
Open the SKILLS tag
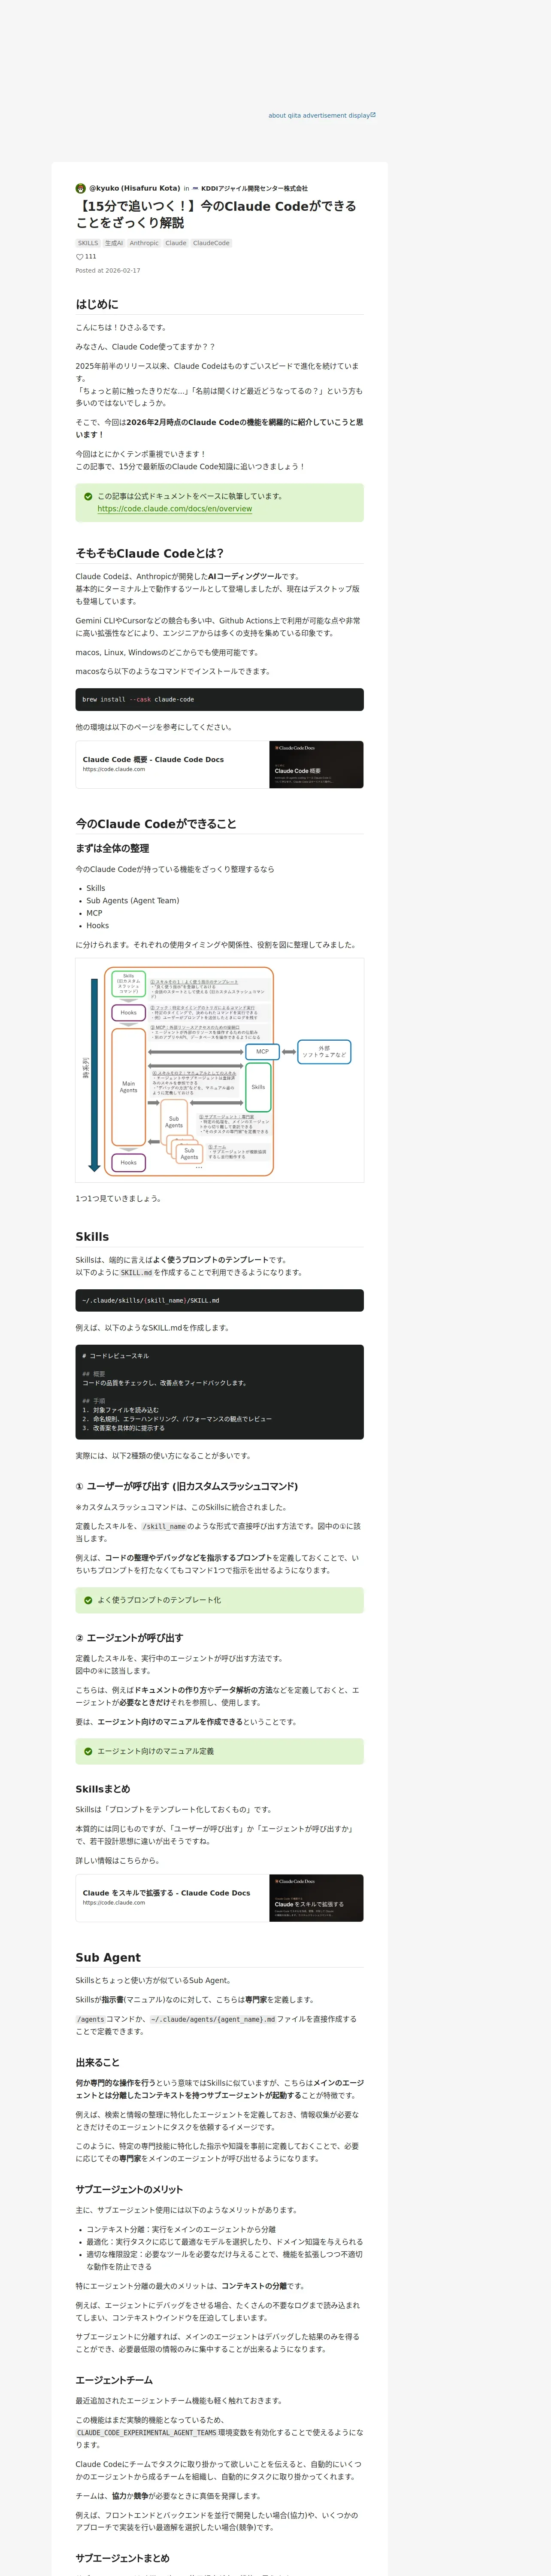pos(88,243)
